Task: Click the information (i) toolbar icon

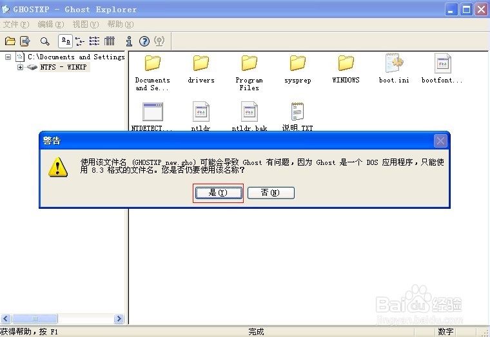Action: coord(129,41)
